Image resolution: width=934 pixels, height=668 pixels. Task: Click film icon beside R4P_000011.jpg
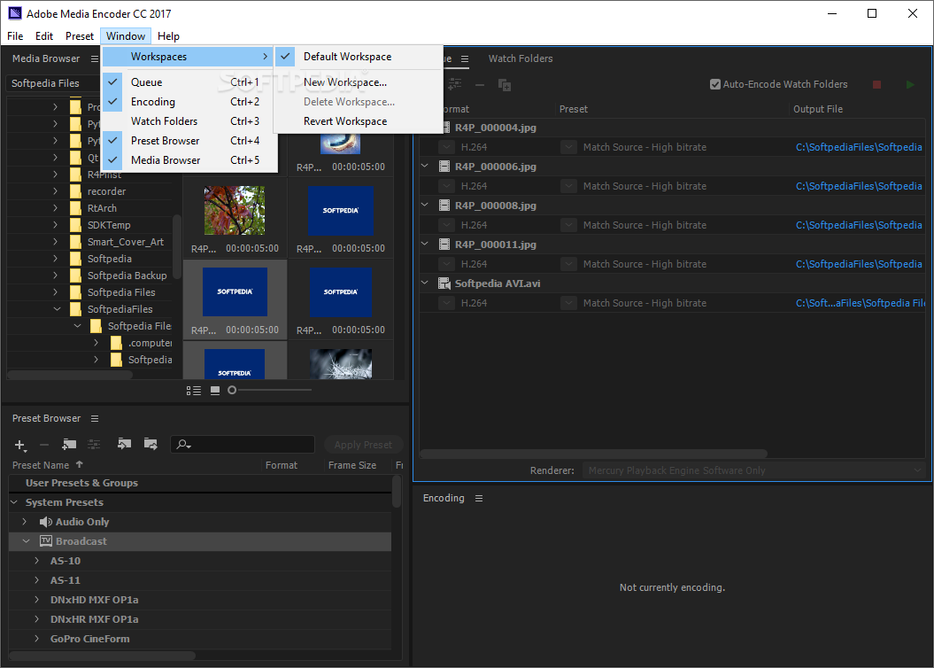click(444, 245)
